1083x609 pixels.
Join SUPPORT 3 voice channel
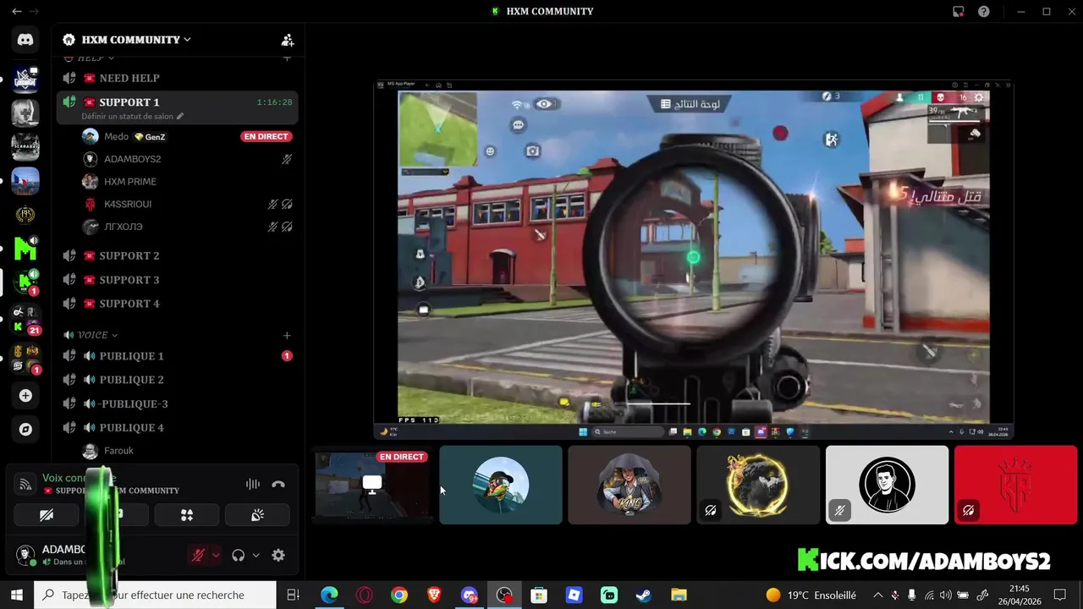(x=177, y=280)
